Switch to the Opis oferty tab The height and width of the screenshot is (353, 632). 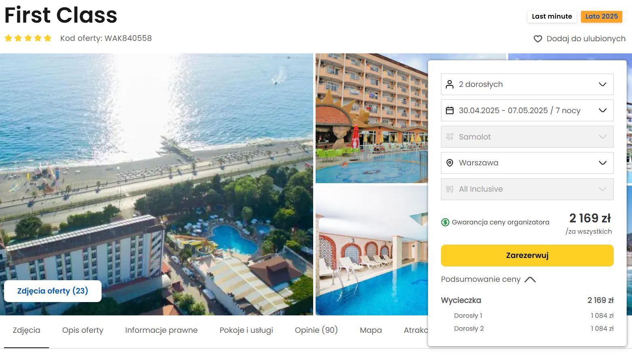pos(83,330)
